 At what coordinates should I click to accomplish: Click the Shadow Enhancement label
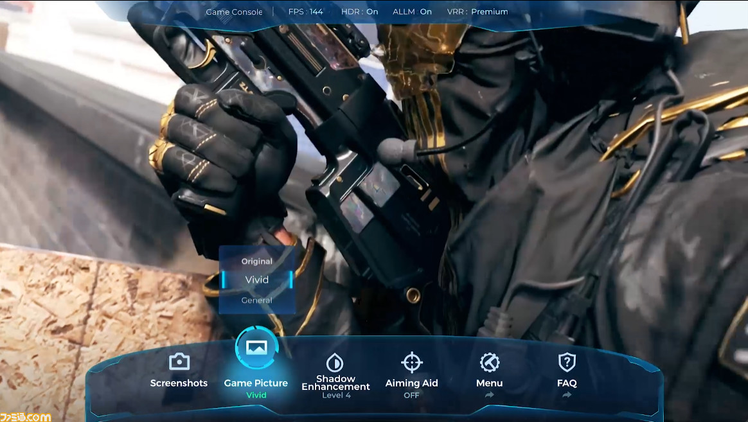click(x=336, y=382)
